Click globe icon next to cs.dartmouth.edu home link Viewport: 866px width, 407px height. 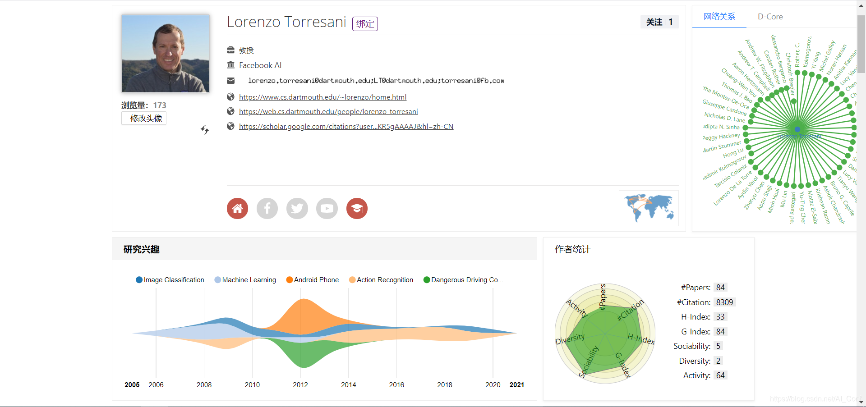click(x=230, y=97)
